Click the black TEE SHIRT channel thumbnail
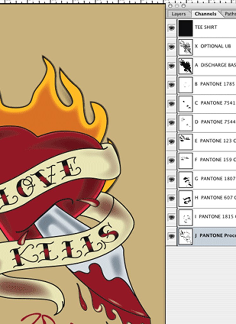 pos(185,28)
